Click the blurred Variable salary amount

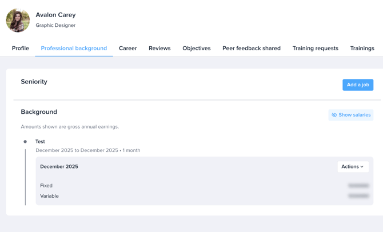358,196
